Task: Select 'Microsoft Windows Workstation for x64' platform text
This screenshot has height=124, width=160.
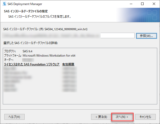Action: 49,56
